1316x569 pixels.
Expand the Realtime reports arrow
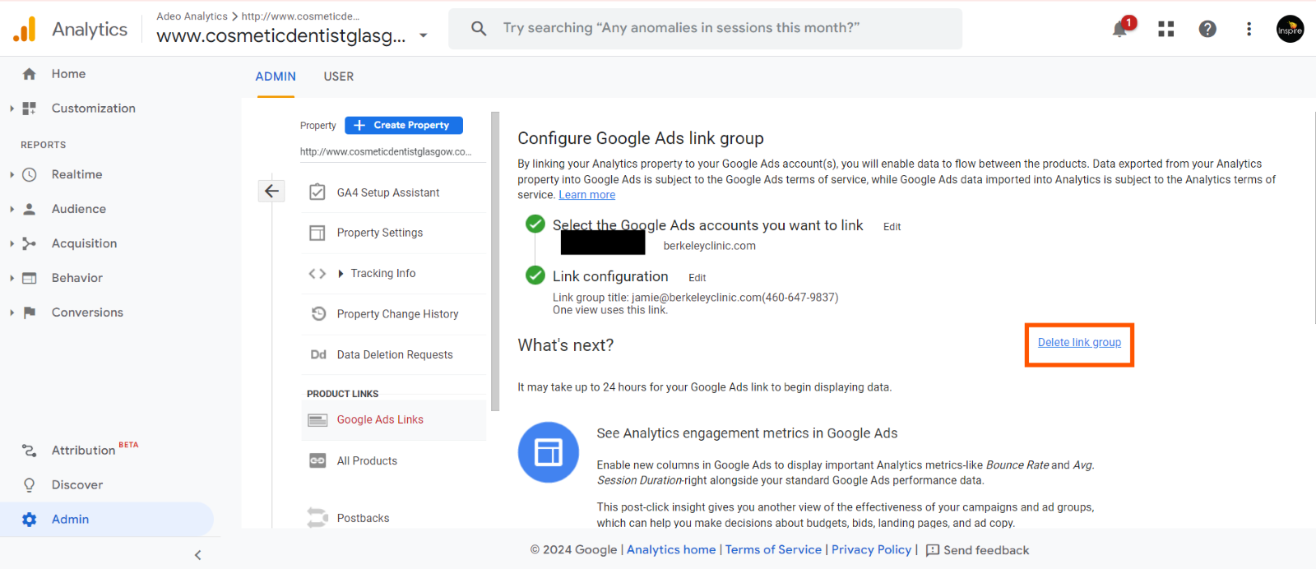(12, 174)
